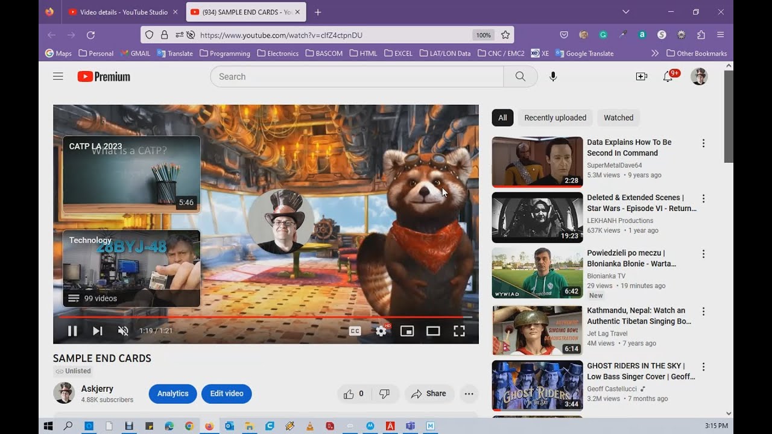Click the circular channel end card avatar
772x434 pixels.
coord(280,221)
